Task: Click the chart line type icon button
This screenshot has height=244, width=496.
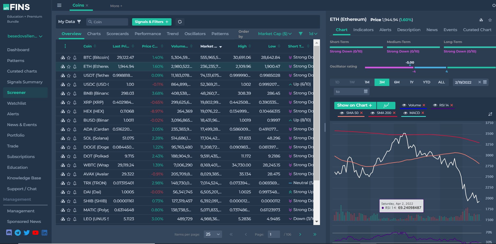Action: [386, 105]
